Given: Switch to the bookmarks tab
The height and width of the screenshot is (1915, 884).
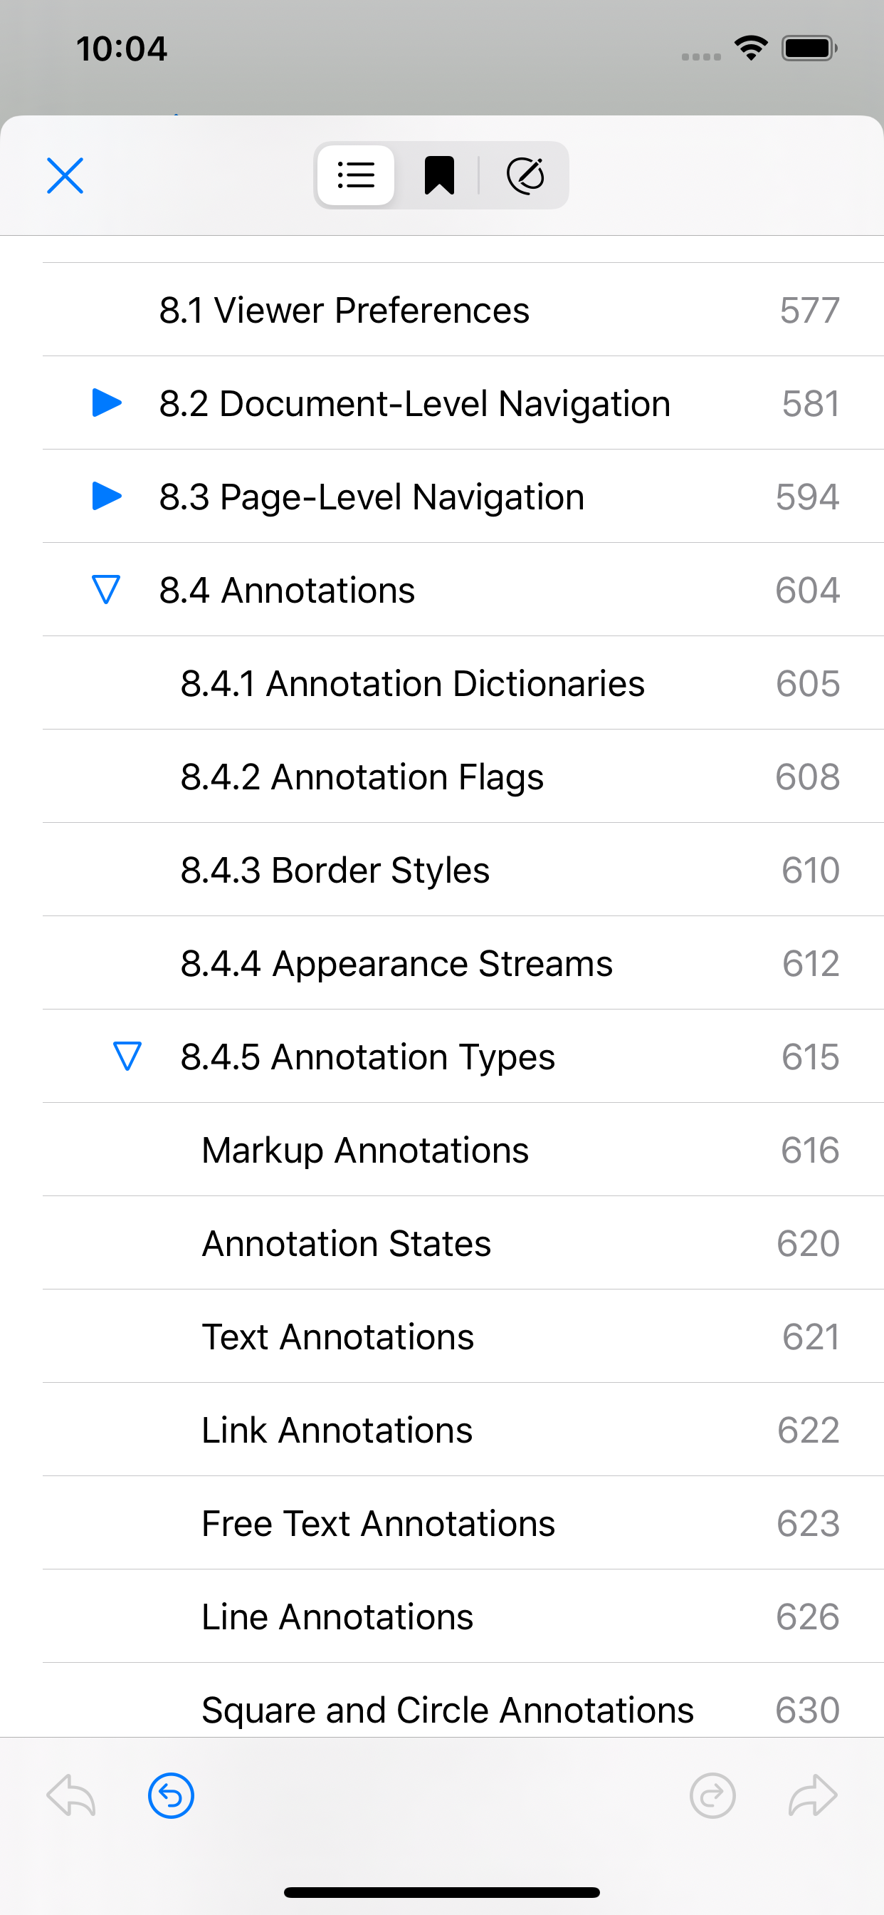Looking at the screenshot, I should (x=439, y=175).
